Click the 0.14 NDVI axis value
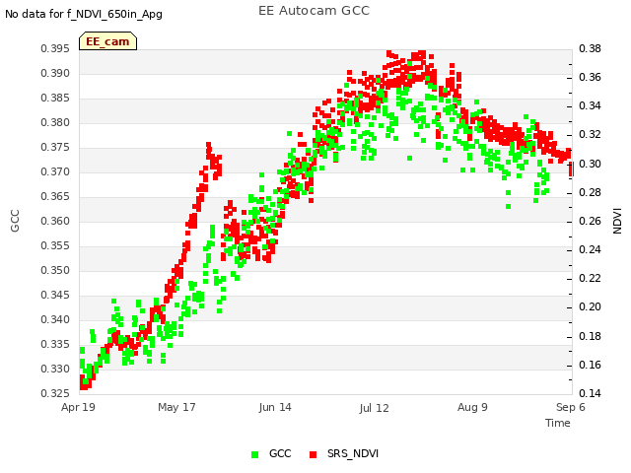 coord(590,393)
